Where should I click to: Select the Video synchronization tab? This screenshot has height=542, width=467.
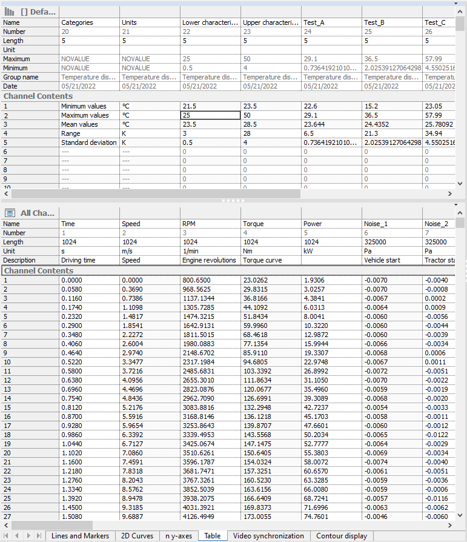point(268,536)
